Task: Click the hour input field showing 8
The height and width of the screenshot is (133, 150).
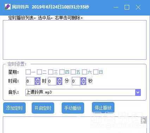Action: pos(30,81)
